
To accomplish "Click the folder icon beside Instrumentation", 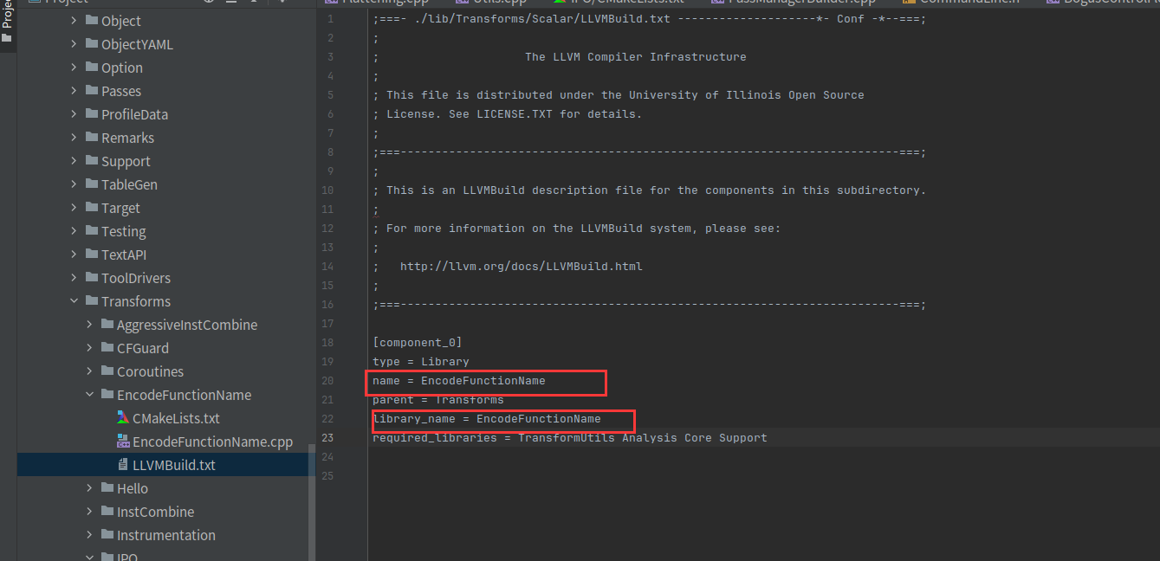I will tap(107, 535).
